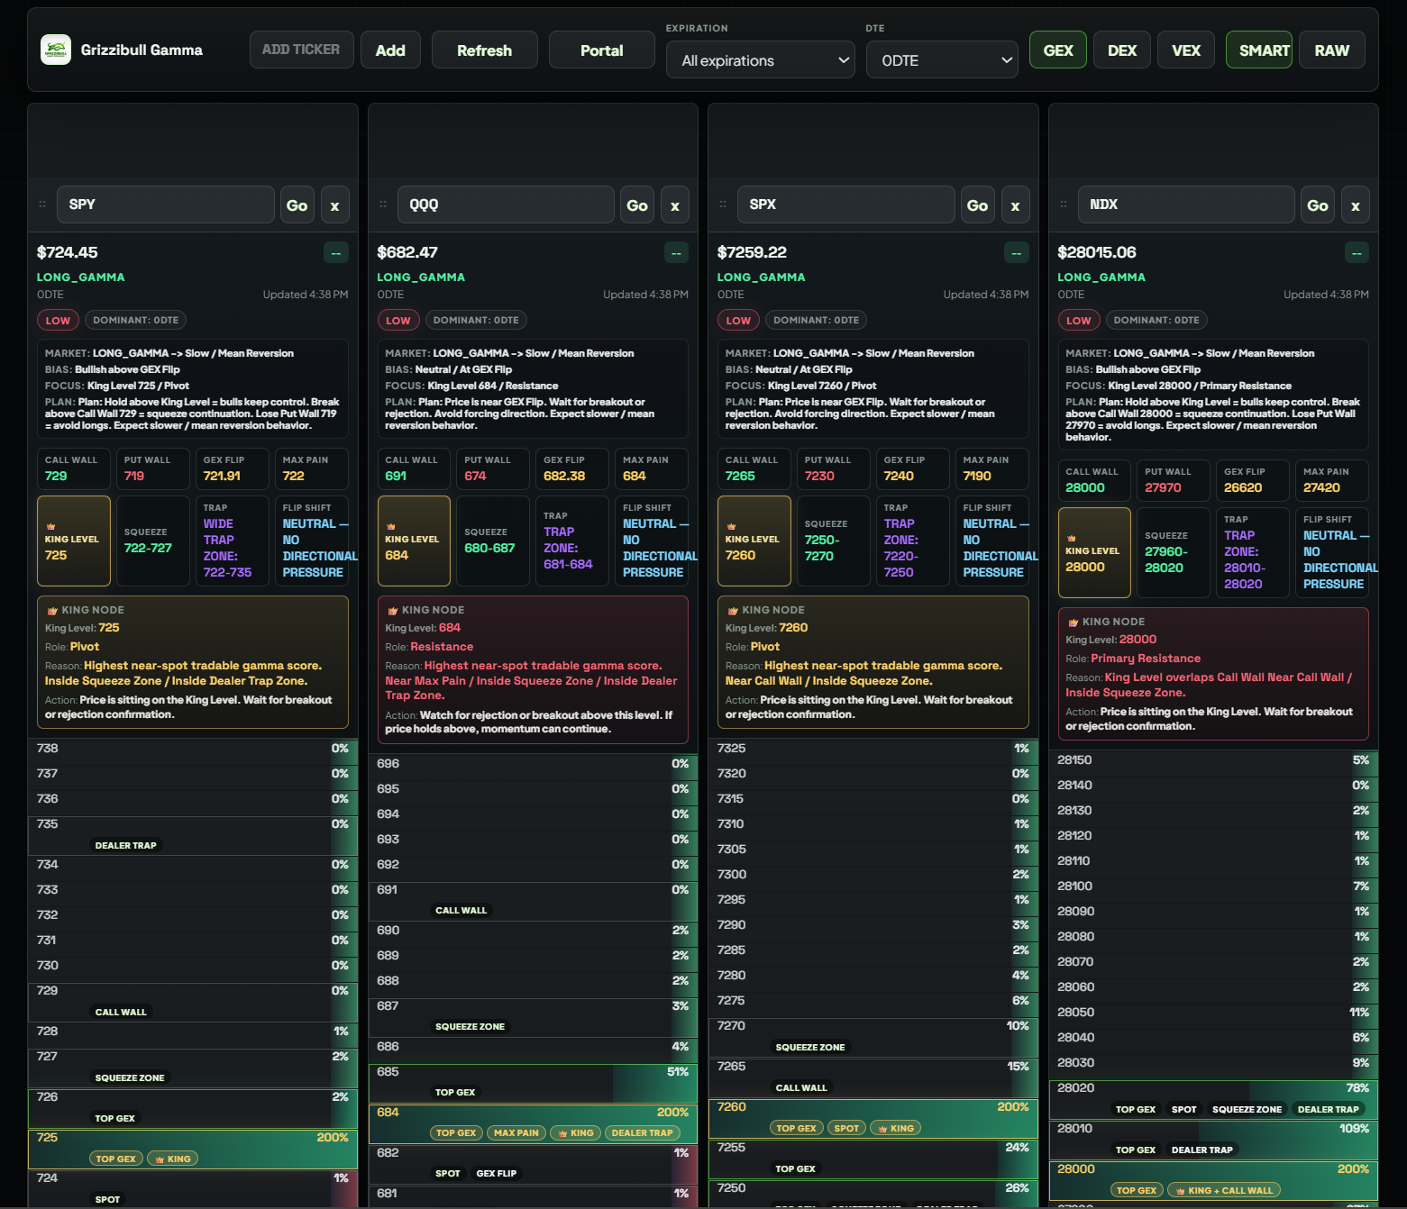Click KING tag on SPY 725 row

coord(172,1159)
